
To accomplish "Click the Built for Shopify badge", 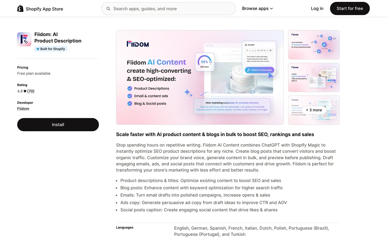I will (x=51, y=49).
